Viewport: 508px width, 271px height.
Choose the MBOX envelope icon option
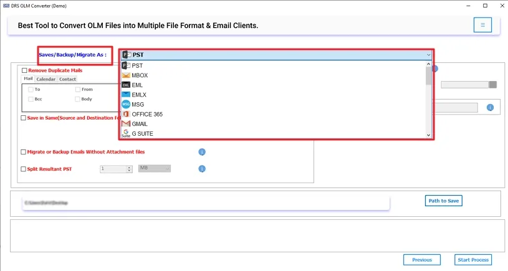tap(126, 75)
